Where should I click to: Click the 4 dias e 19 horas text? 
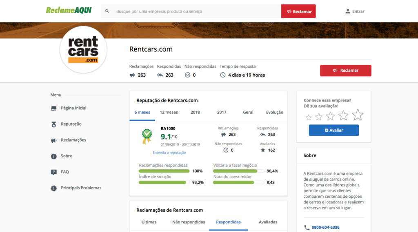pyautogui.click(x=246, y=75)
